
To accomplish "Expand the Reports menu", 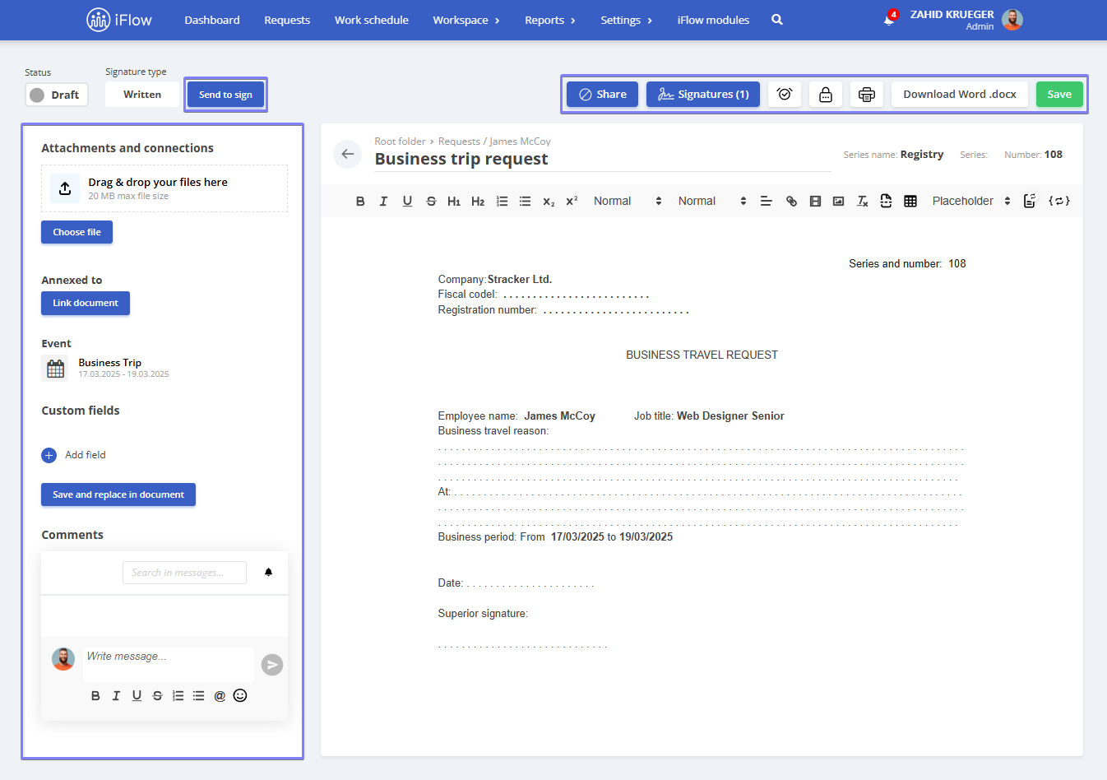I will (550, 20).
